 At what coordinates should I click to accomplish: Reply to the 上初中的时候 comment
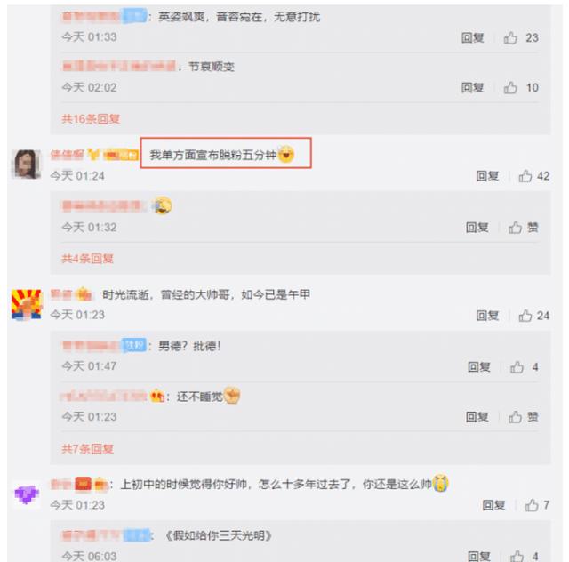[x=493, y=505]
